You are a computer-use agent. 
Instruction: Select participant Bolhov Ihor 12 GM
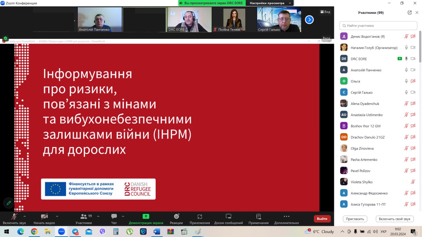[x=378, y=126]
